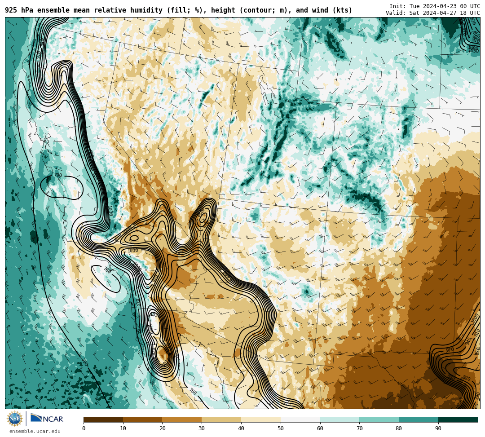Viewport: 485px width, 437px height.
Task: Click the 40-50 pale beige colorbar segment
Action: 261,419
